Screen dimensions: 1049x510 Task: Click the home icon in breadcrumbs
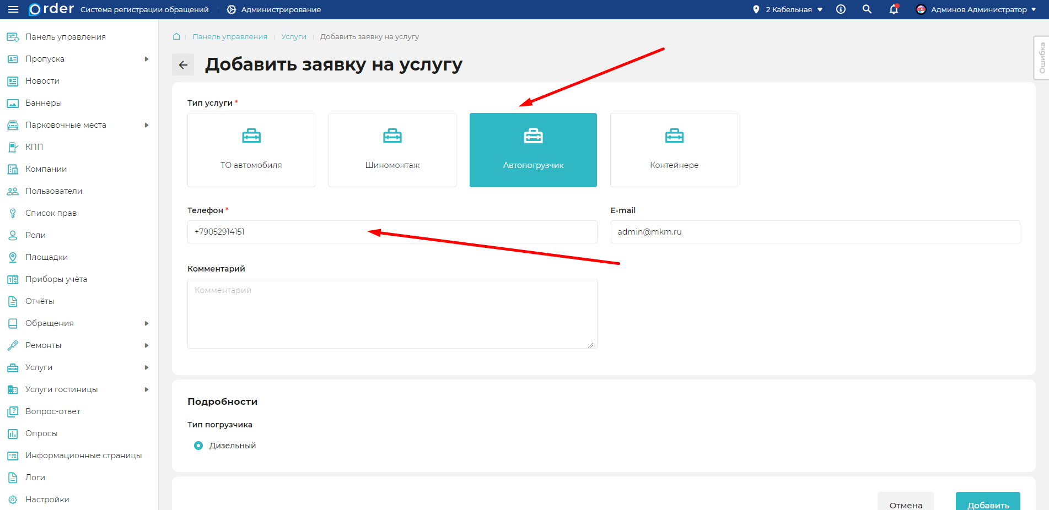(x=176, y=36)
